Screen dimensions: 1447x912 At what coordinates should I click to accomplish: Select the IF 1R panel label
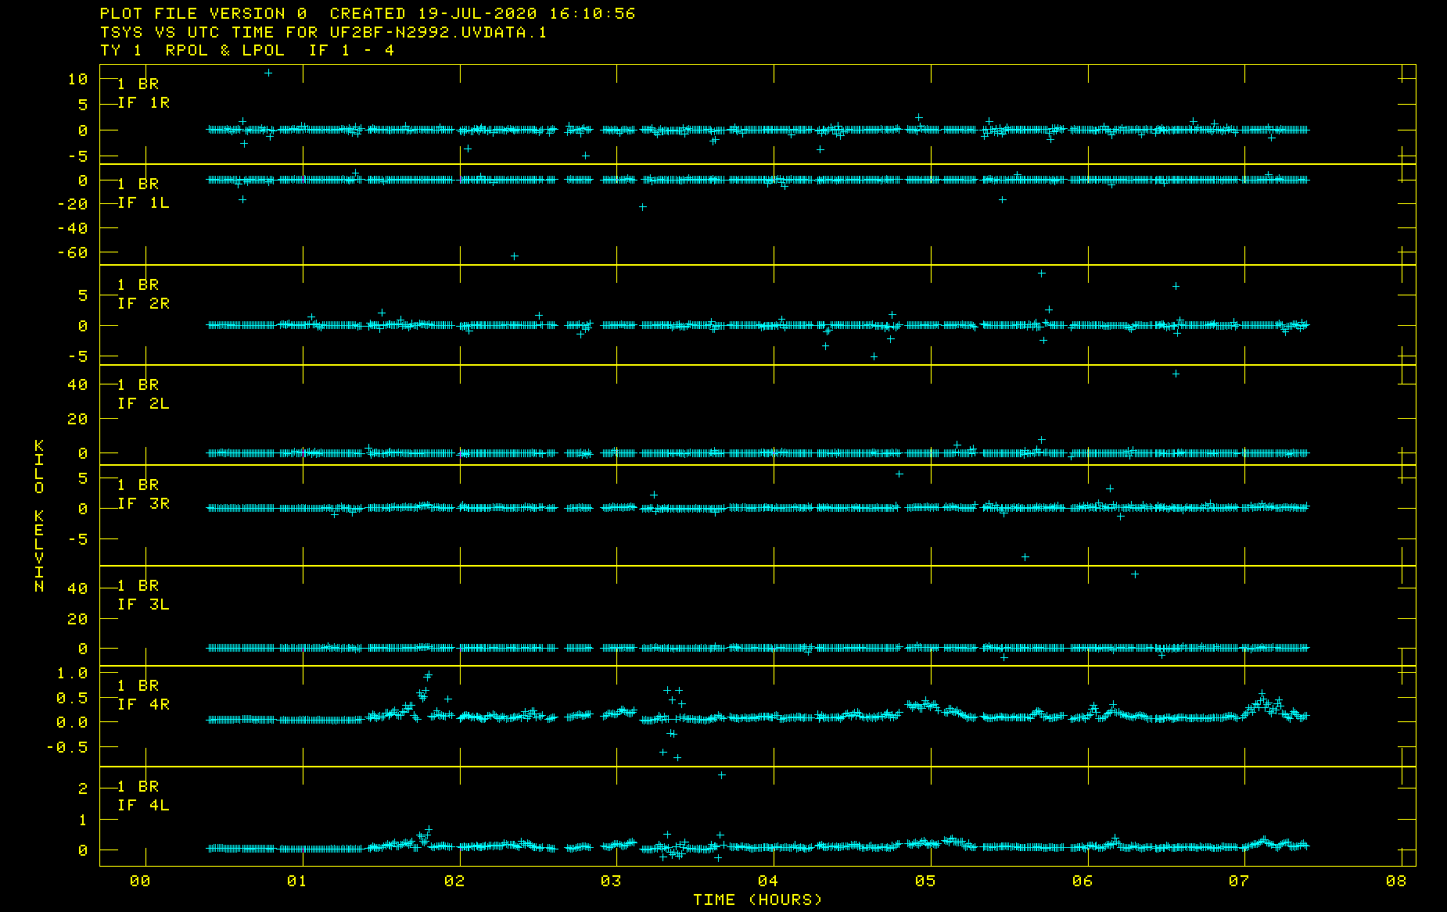point(143,103)
